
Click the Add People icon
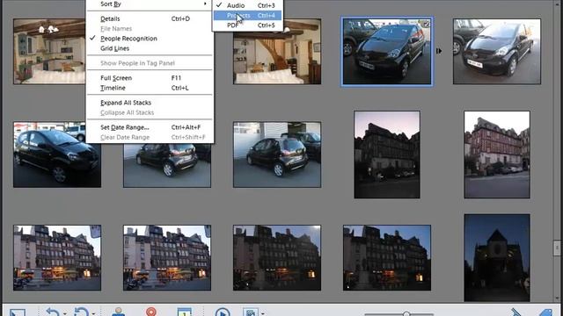(x=119, y=312)
